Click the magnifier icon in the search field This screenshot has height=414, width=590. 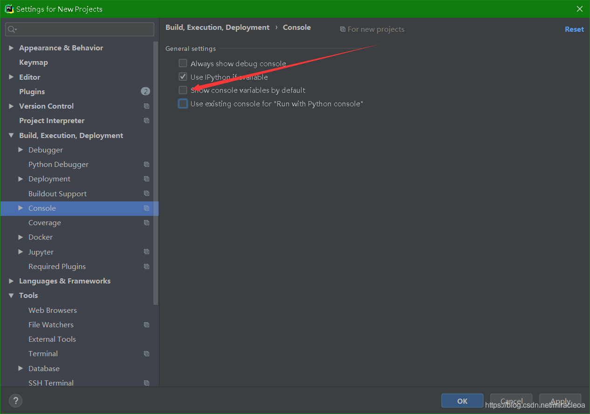(x=10, y=29)
